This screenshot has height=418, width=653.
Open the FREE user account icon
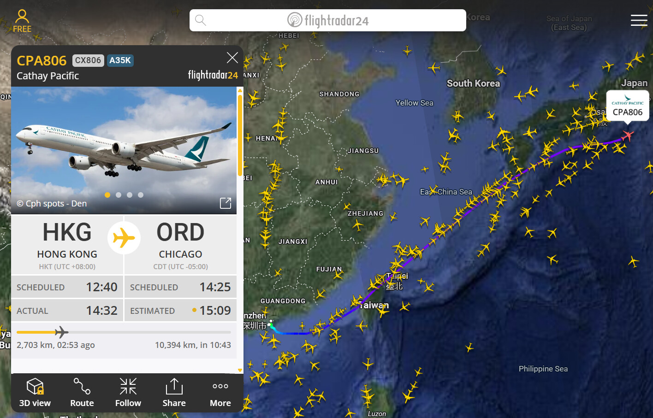tap(22, 21)
